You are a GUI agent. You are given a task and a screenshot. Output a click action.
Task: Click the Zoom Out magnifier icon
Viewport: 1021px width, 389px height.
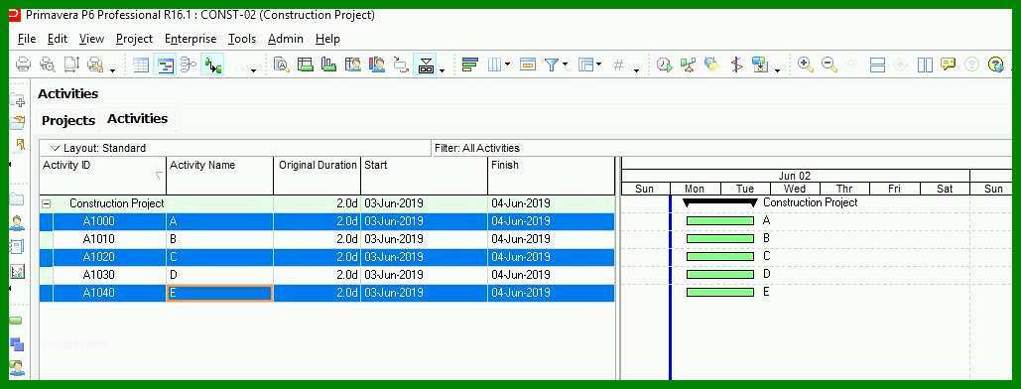pyautogui.click(x=829, y=65)
